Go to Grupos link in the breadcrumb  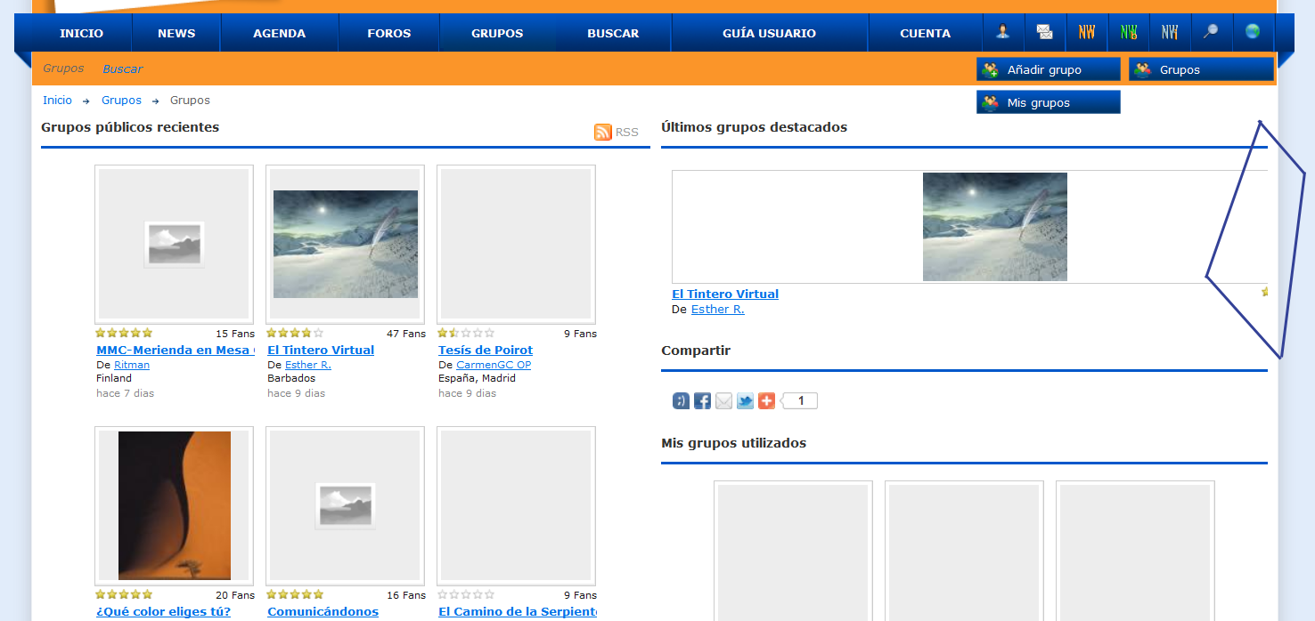tap(121, 101)
